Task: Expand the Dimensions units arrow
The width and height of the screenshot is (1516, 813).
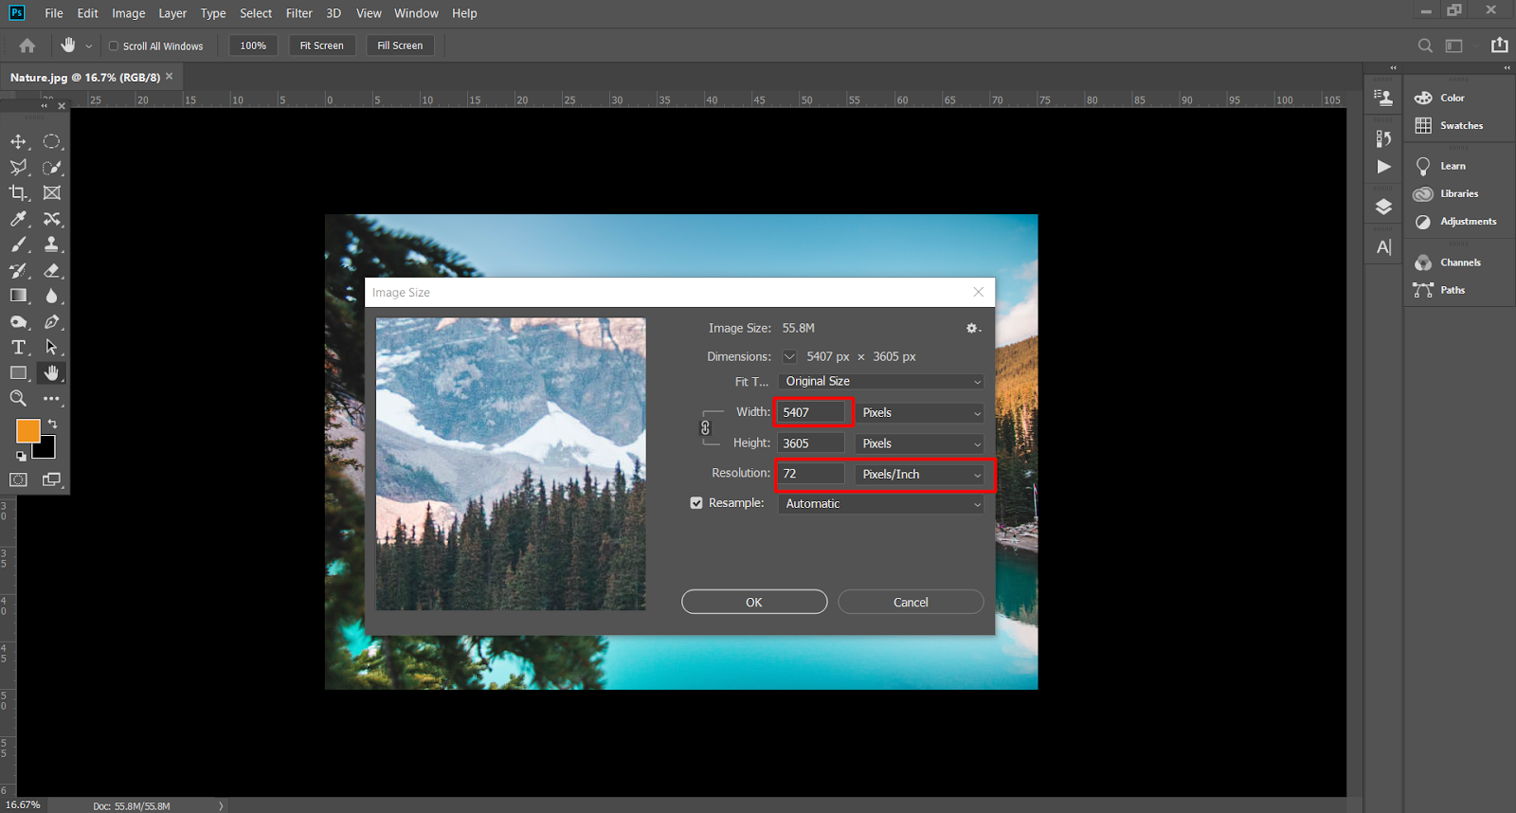Action: point(789,356)
